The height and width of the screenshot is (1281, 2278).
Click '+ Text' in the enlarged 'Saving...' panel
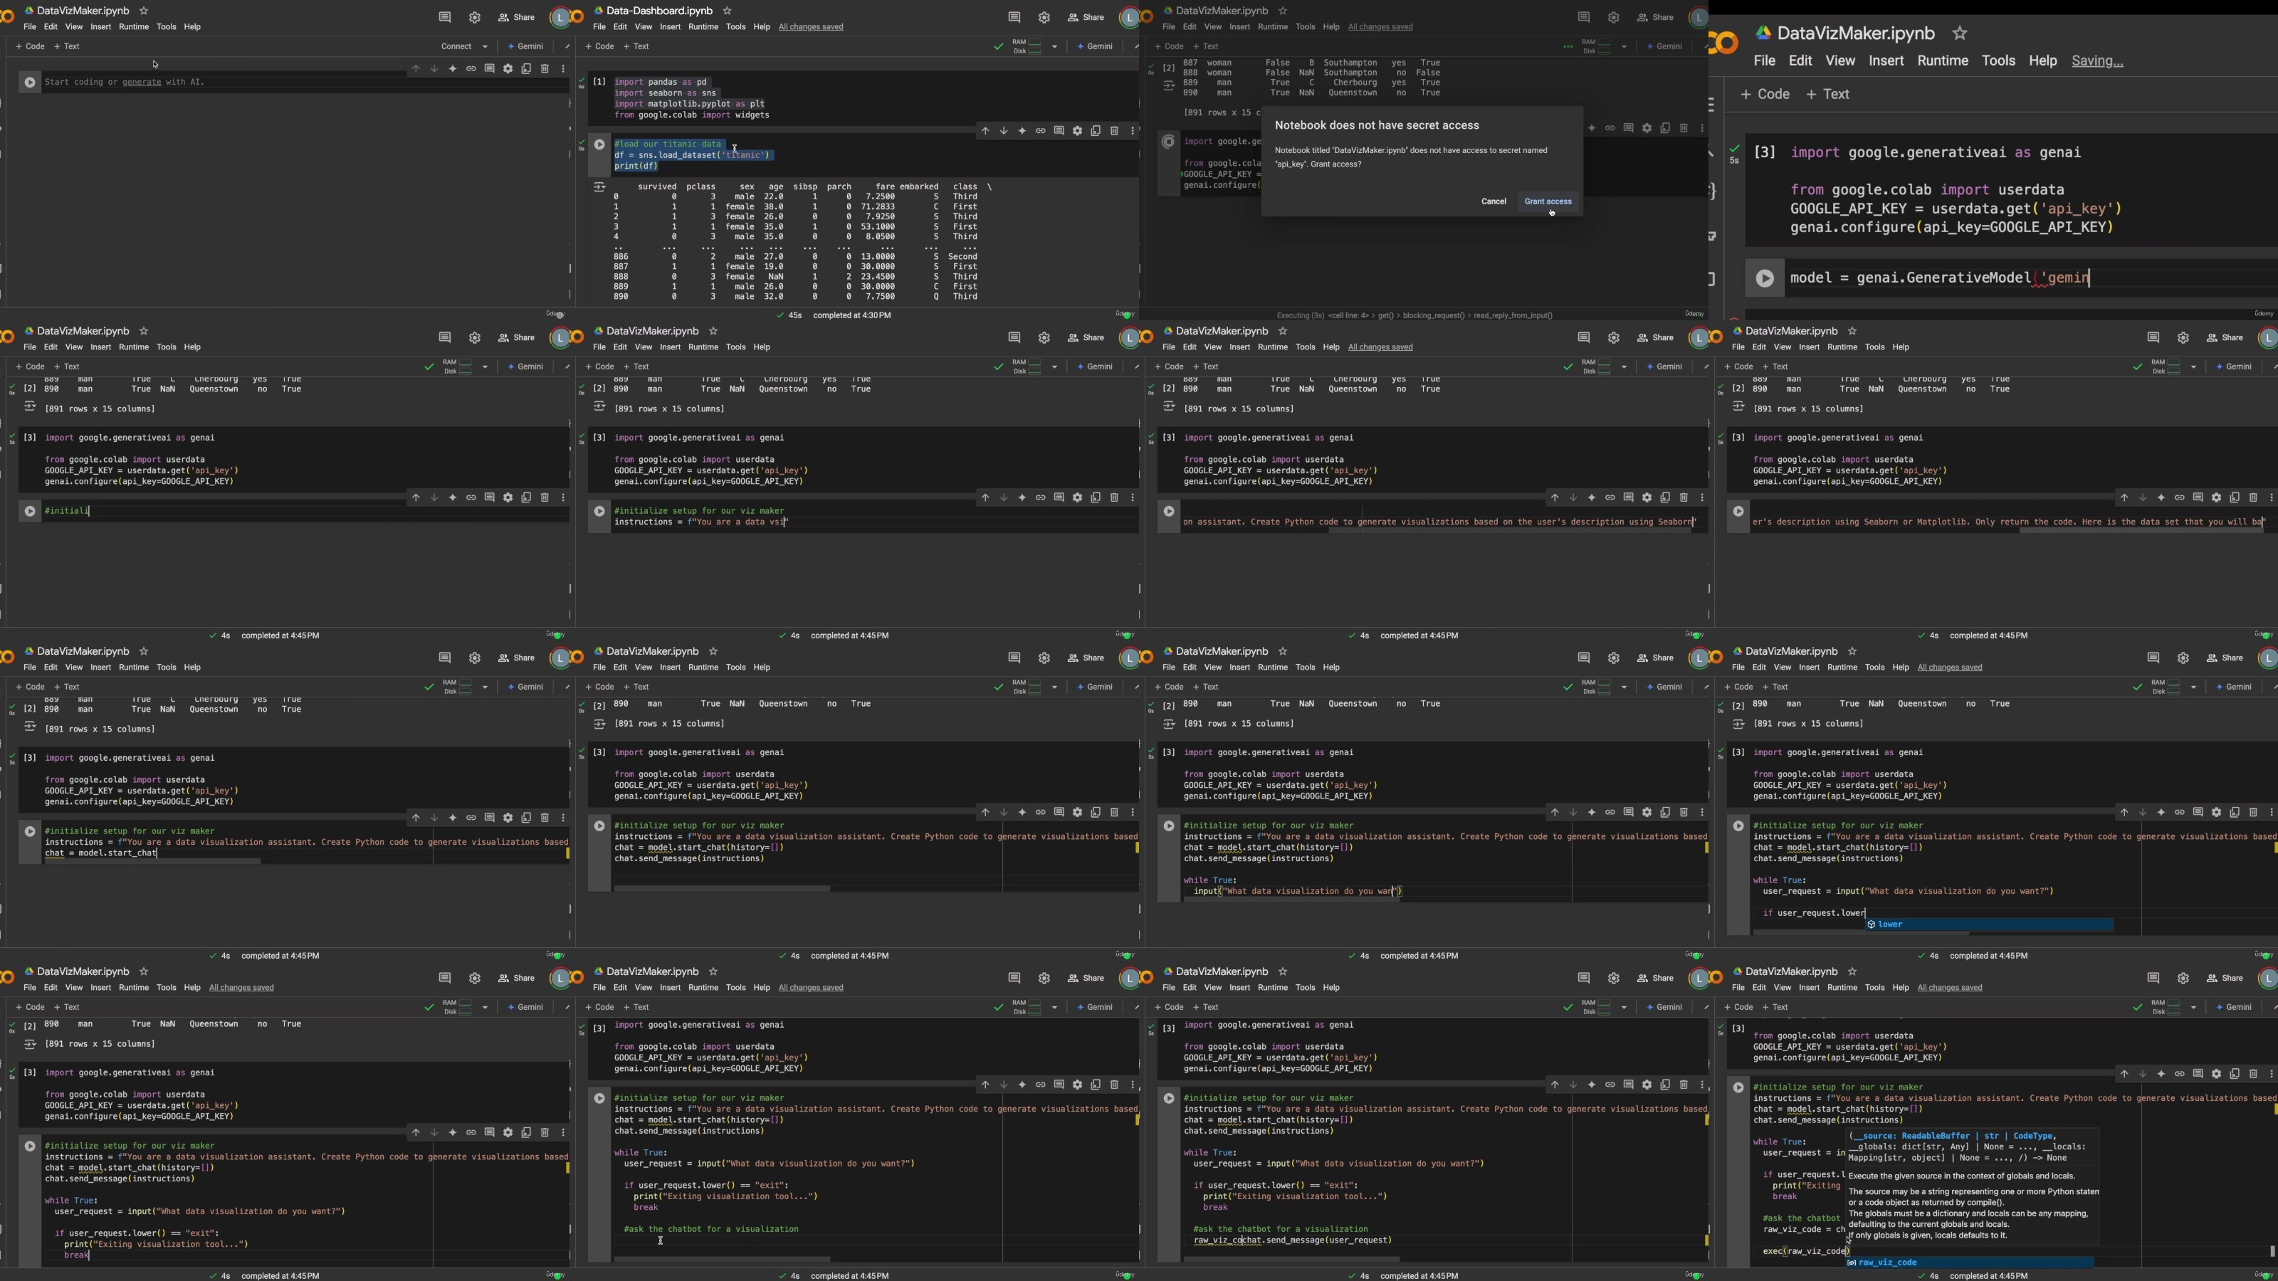pyautogui.click(x=1828, y=94)
